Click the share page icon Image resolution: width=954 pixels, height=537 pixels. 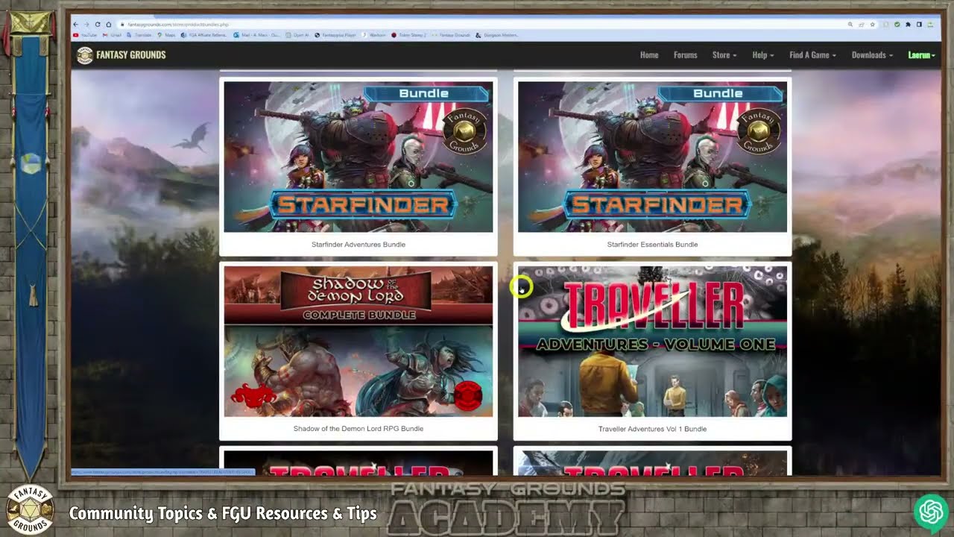coord(862,25)
